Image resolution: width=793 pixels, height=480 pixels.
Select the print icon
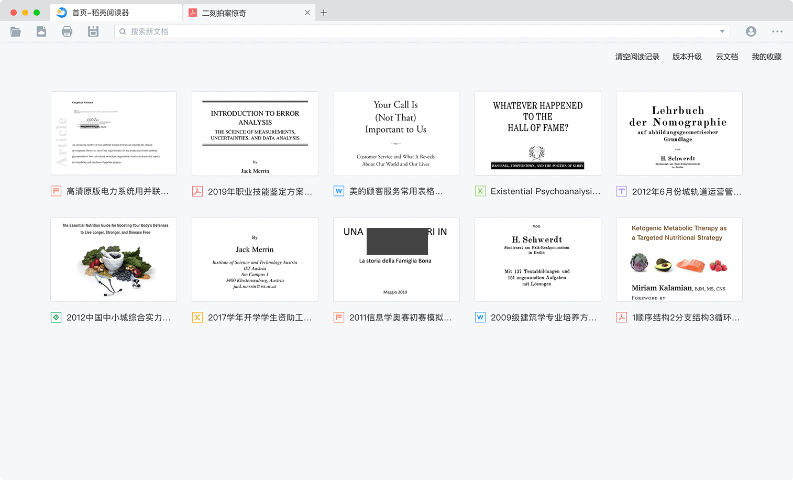tap(67, 31)
